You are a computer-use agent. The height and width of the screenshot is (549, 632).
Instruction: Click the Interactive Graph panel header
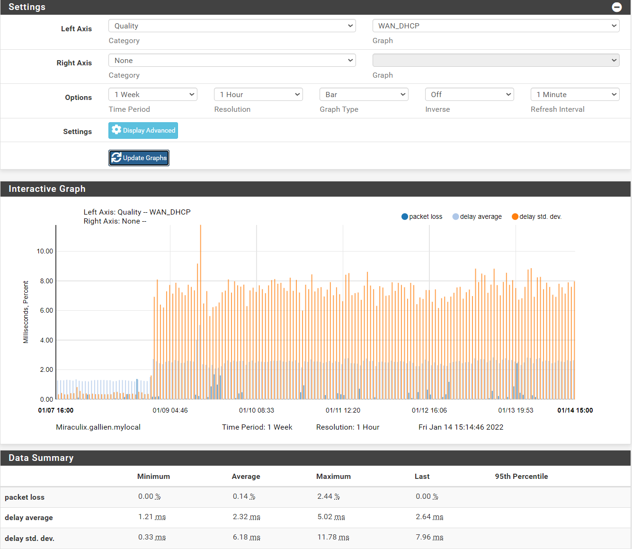[x=315, y=189]
